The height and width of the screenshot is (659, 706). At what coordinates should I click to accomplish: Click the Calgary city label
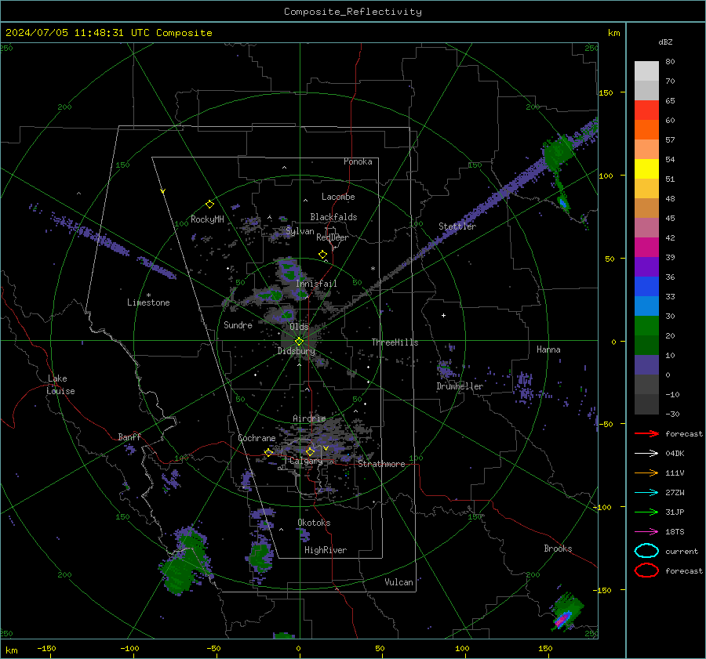tap(306, 461)
